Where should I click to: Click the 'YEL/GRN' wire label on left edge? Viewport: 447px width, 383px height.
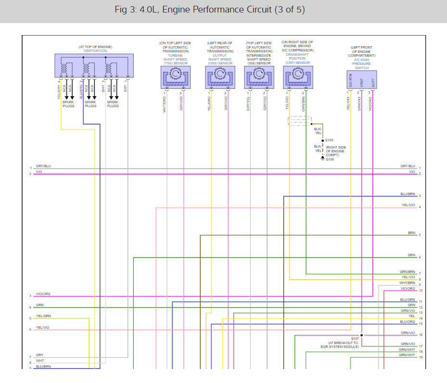click(43, 316)
